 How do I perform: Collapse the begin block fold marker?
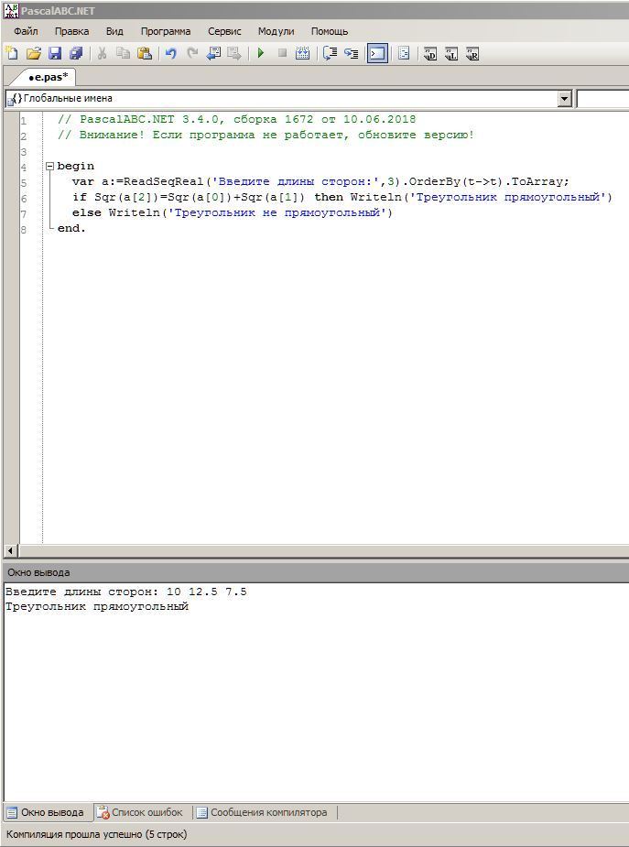click(x=49, y=166)
